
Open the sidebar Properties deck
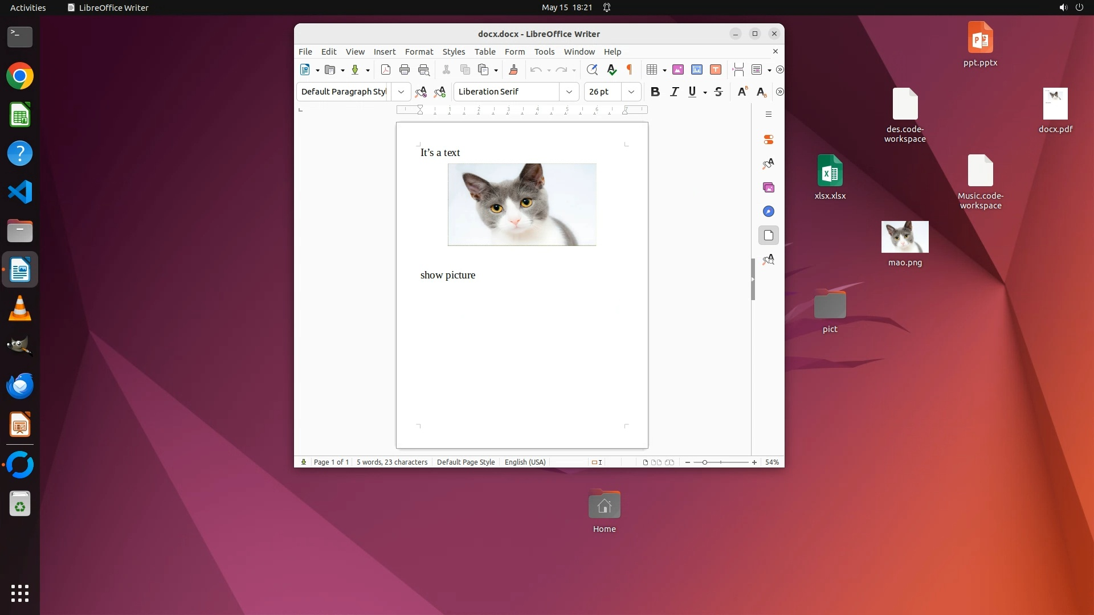click(x=769, y=140)
